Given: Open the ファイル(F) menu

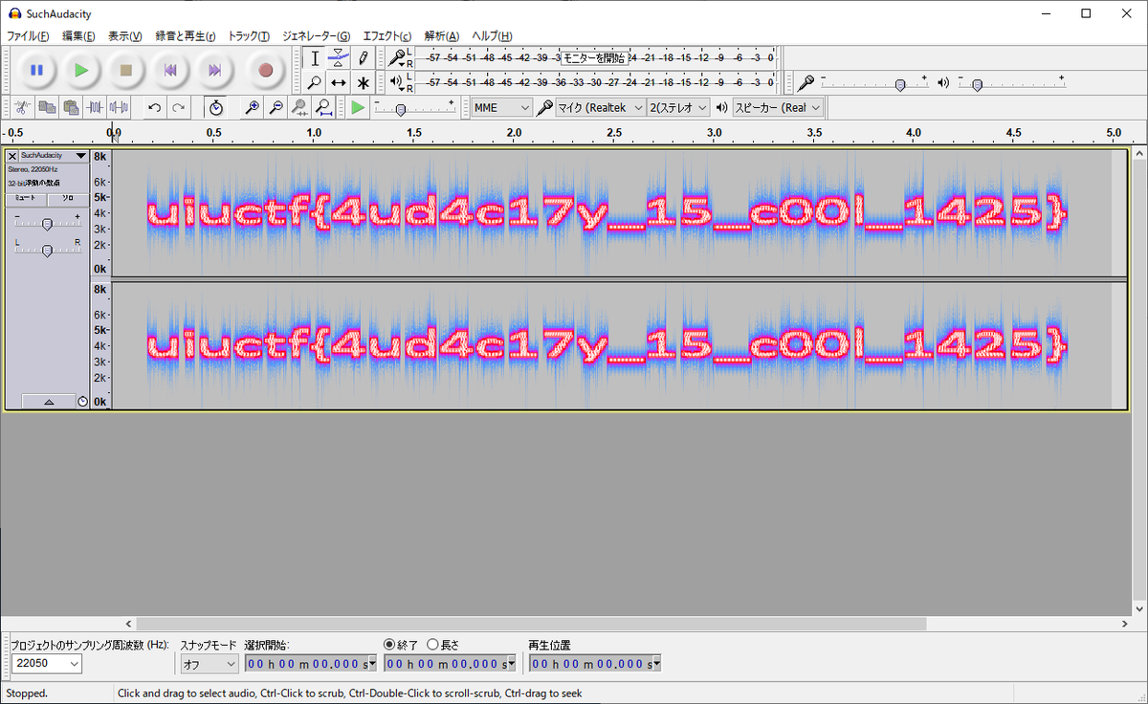Looking at the screenshot, I should click(x=28, y=35).
